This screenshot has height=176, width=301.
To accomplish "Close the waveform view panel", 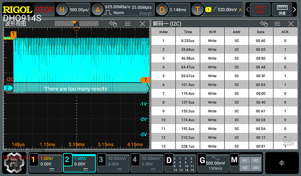I will [x=142, y=24].
